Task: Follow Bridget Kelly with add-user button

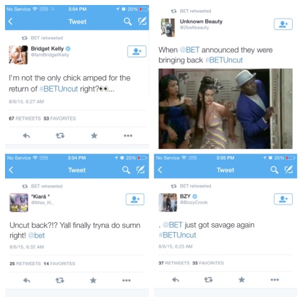Action: [x=137, y=51]
